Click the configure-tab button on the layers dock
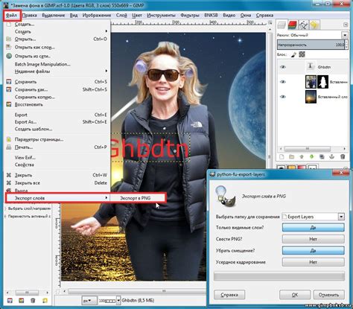Screen dimensions: 353x309 (346, 25)
